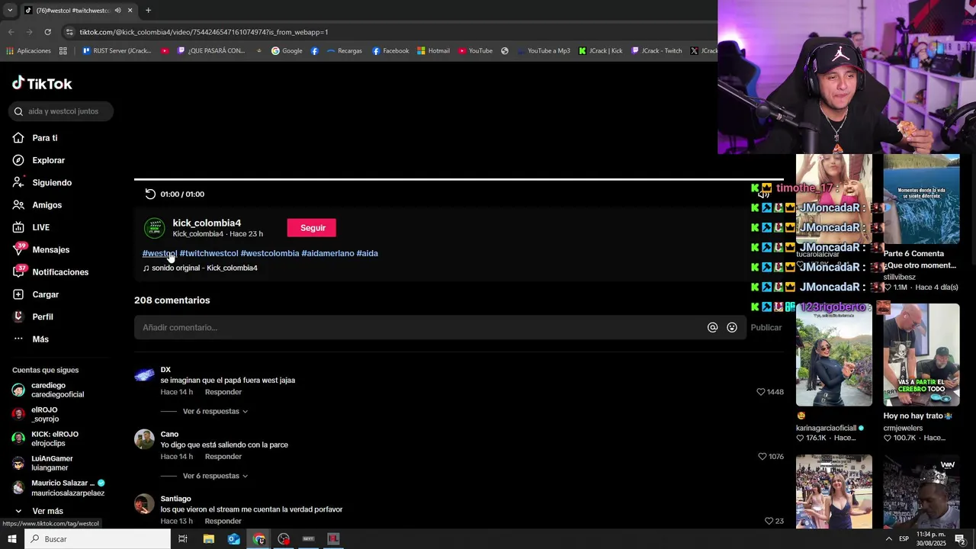Mention a user with the @ icon
The height and width of the screenshot is (549, 976).
coord(712,327)
